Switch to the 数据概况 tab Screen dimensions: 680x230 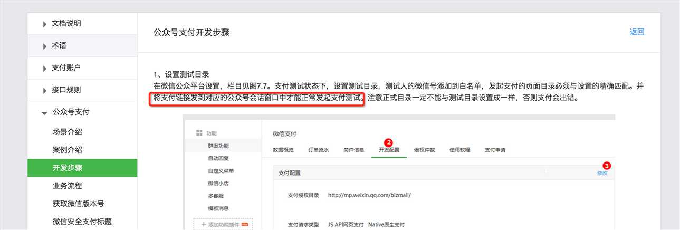pyautogui.click(x=283, y=150)
